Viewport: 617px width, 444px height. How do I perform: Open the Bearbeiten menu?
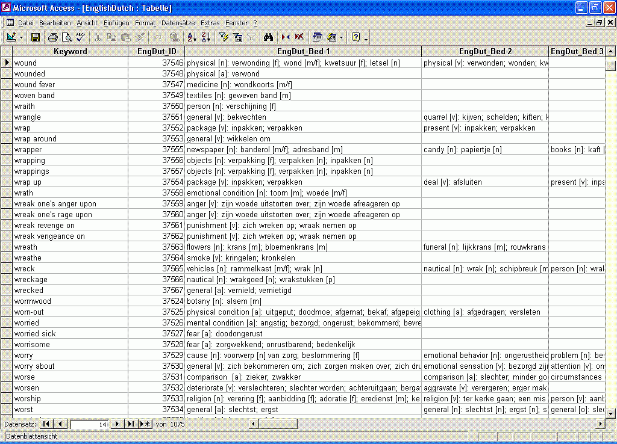click(55, 23)
